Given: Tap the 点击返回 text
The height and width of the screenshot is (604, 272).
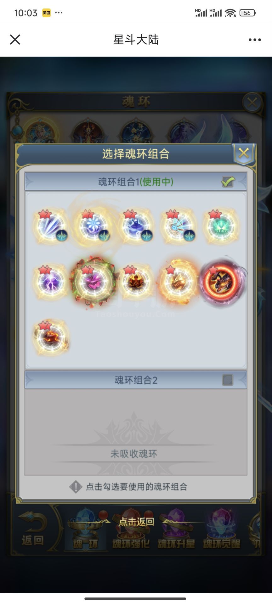Looking at the screenshot, I should pos(136,522).
